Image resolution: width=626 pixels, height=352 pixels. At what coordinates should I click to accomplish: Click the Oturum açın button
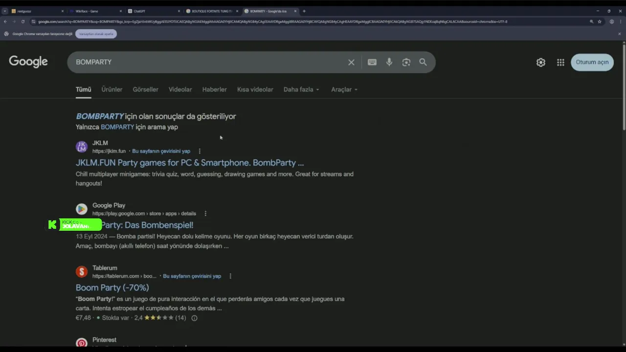592,62
